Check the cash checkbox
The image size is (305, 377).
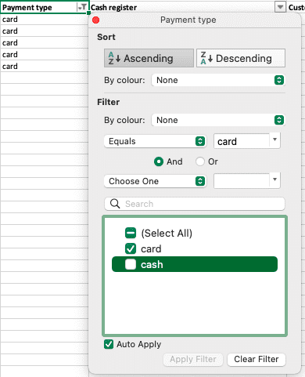click(131, 264)
